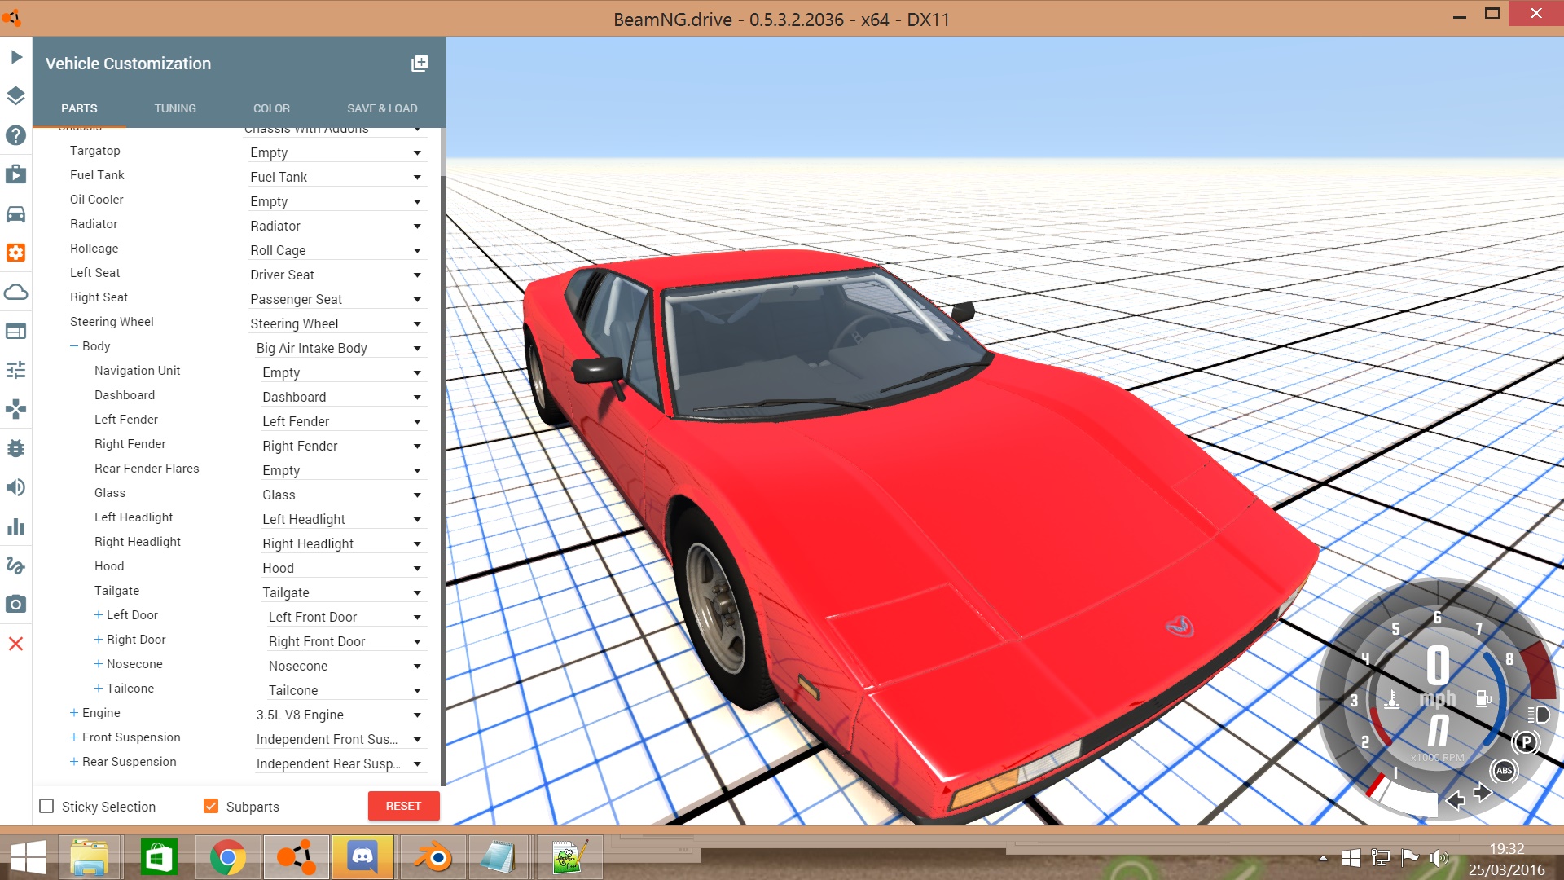The width and height of the screenshot is (1564, 880).
Task: Click the red RESET button
Action: [x=403, y=806]
